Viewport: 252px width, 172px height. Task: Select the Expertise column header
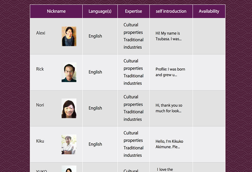click(x=134, y=11)
